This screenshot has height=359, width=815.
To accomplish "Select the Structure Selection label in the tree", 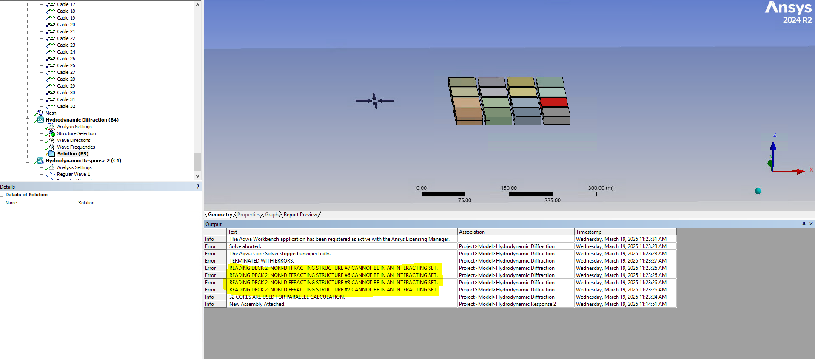I will (x=77, y=133).
